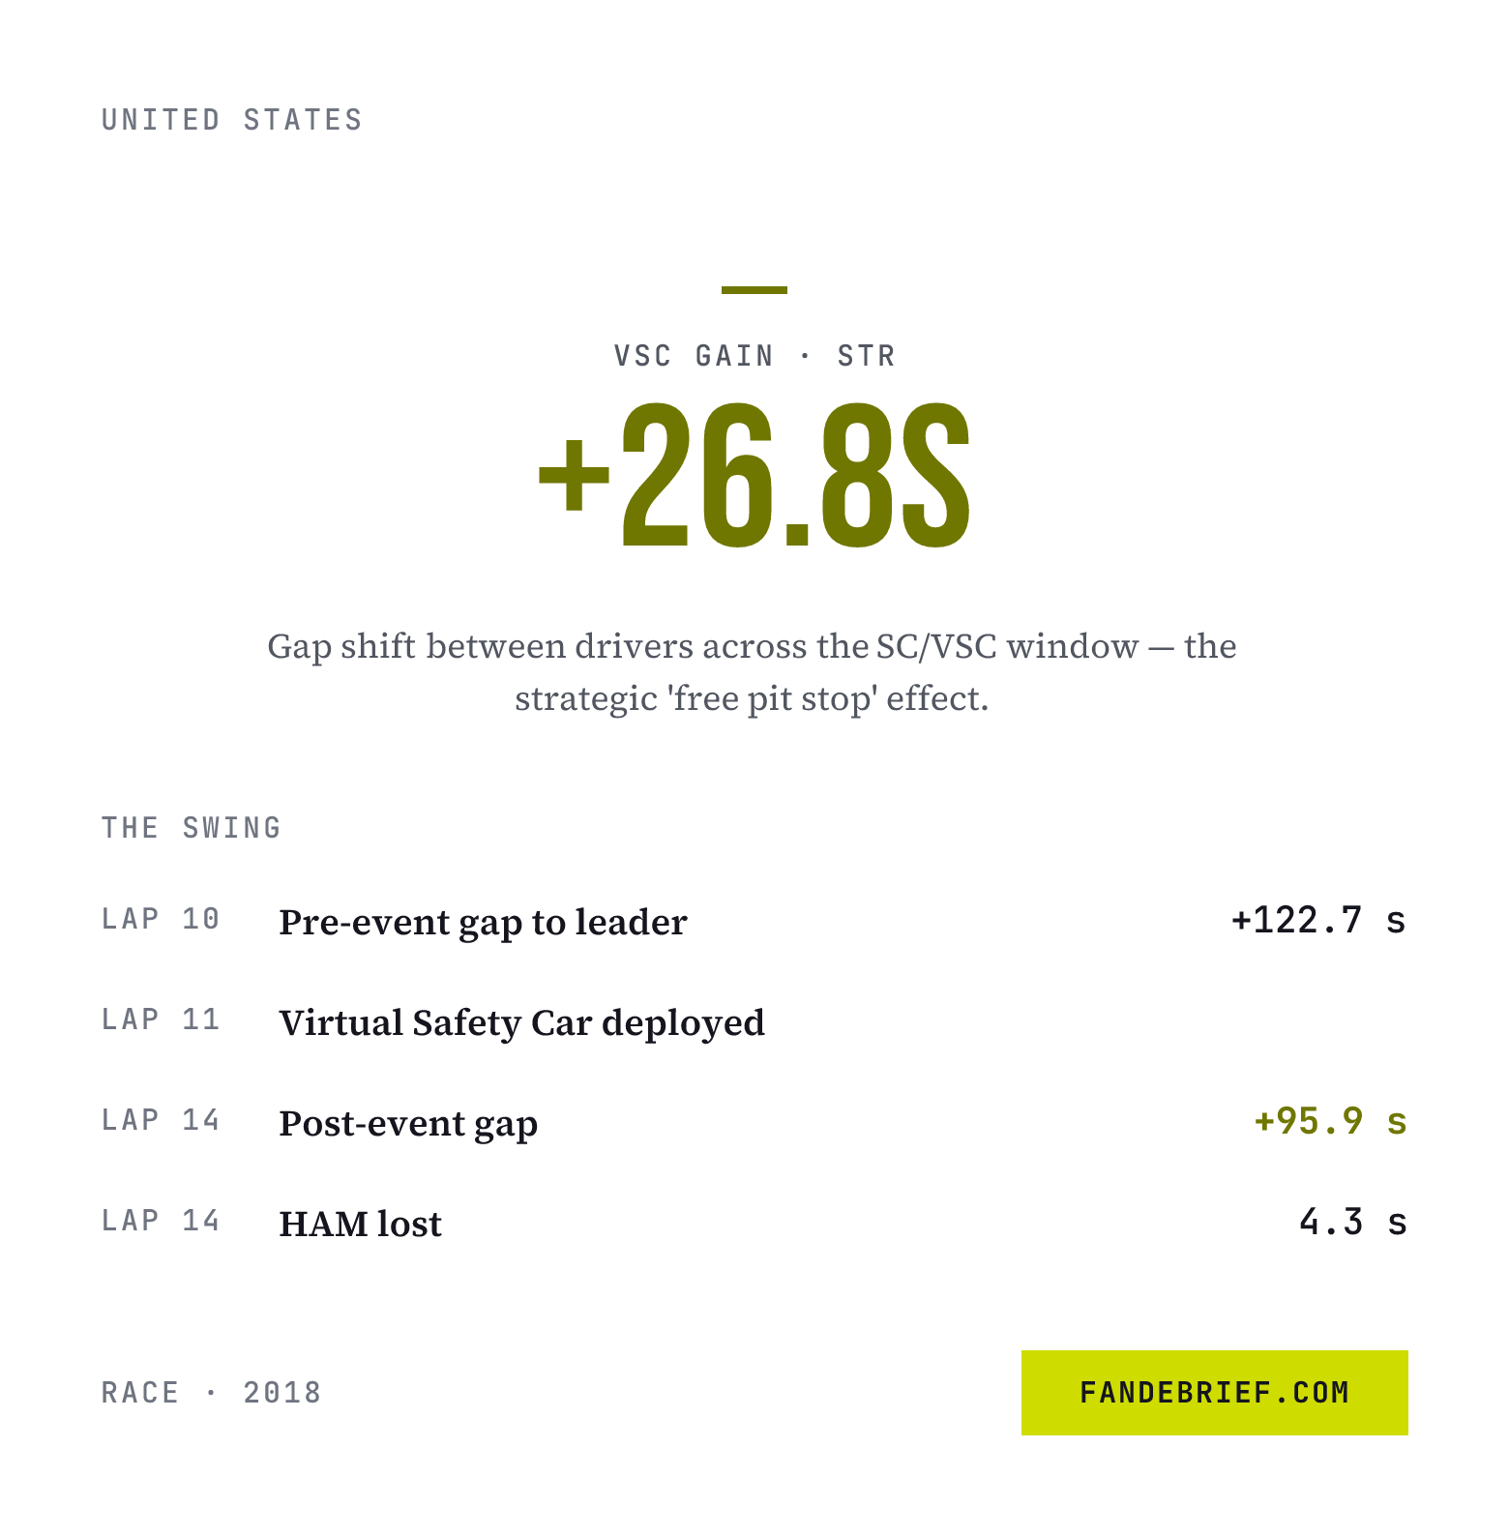Screen dimensions: 1509x1536
Task: Click the green accent bar above caption
Action: coord(754,289)
